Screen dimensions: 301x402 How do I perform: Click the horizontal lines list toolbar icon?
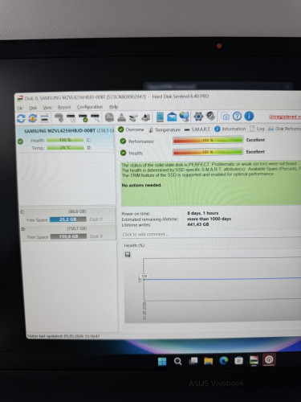click(x=44, y=117)
